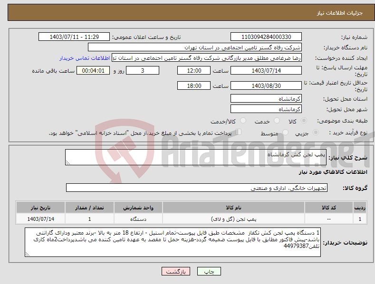
Task: Click the unit cell دستگاه
Action: tap(138, 219)
